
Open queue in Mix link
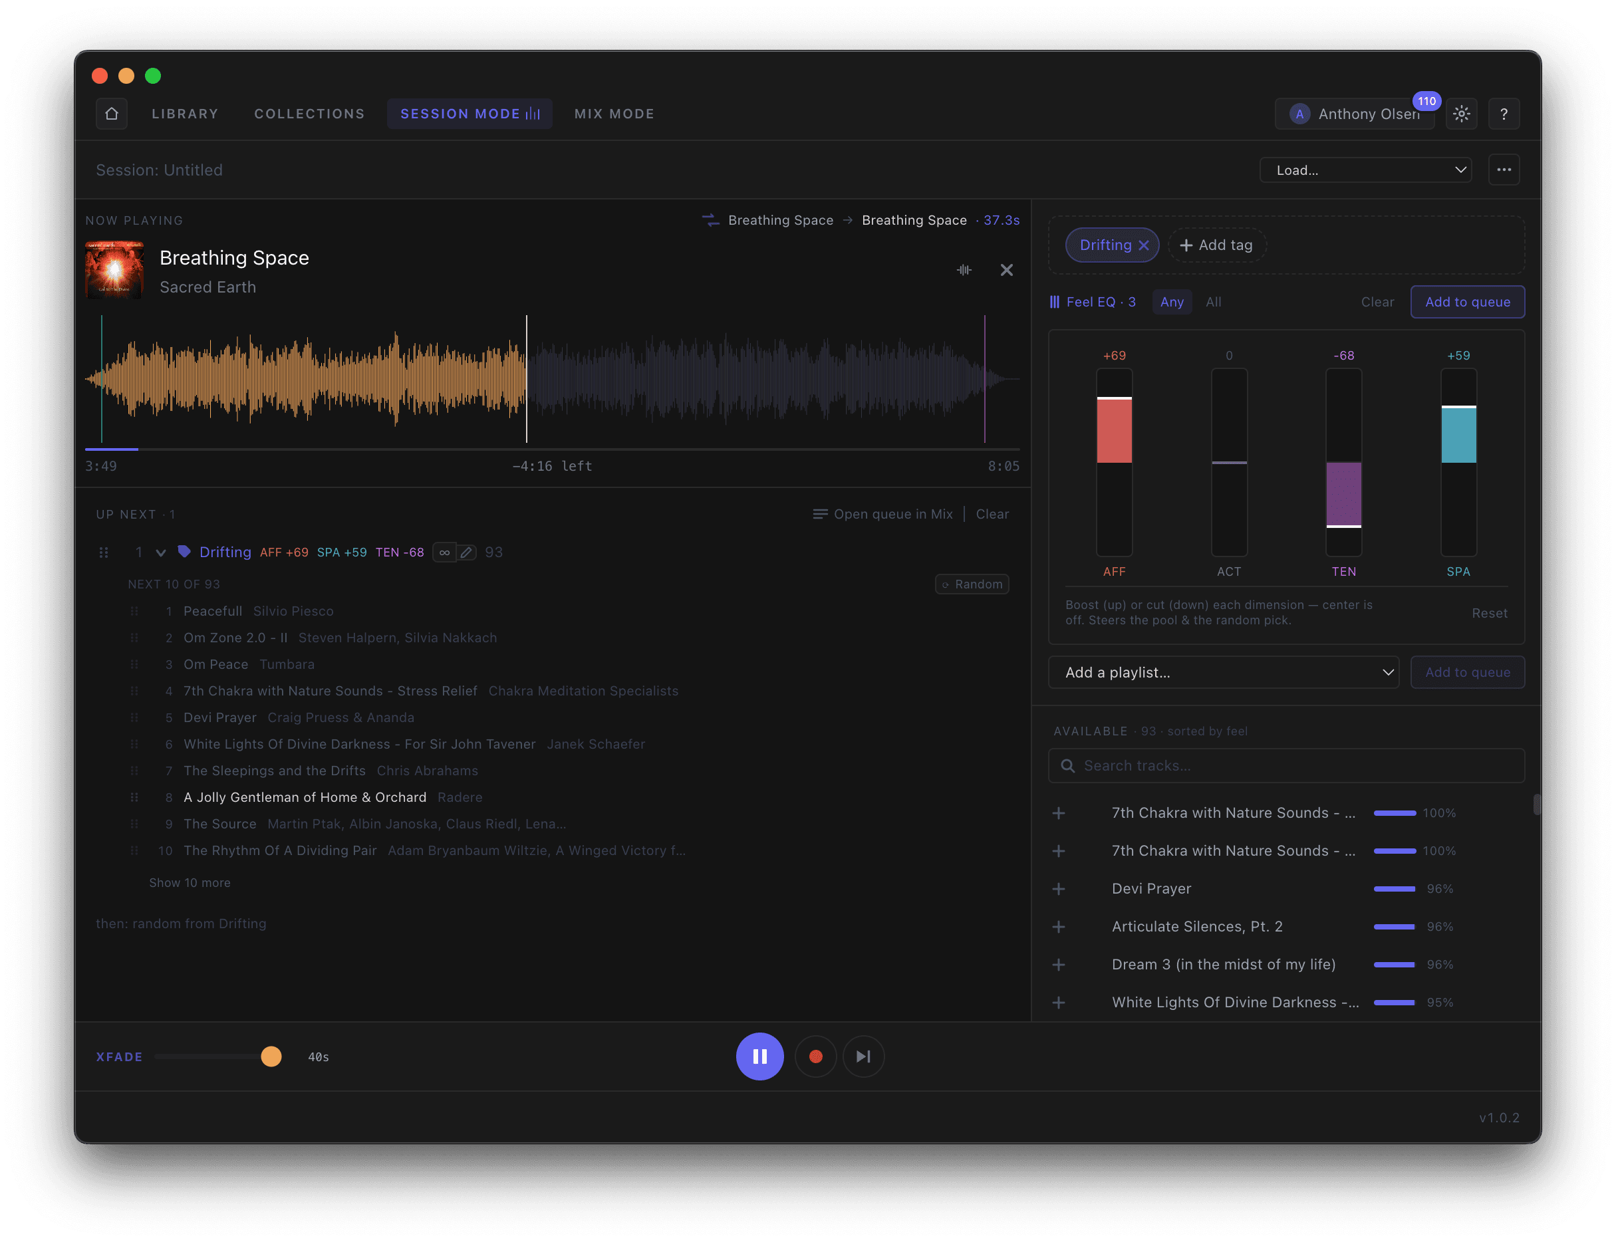tap(882, 514)
